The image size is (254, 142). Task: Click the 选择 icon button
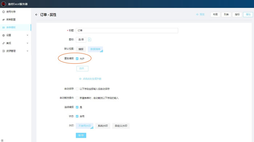tap(81, 40)
